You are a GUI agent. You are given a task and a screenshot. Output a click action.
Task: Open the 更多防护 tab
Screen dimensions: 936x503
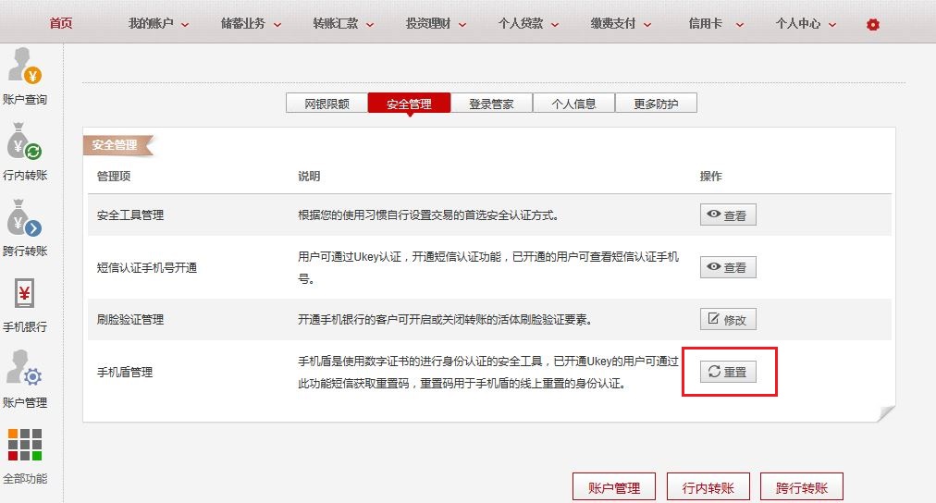[656, 104]
